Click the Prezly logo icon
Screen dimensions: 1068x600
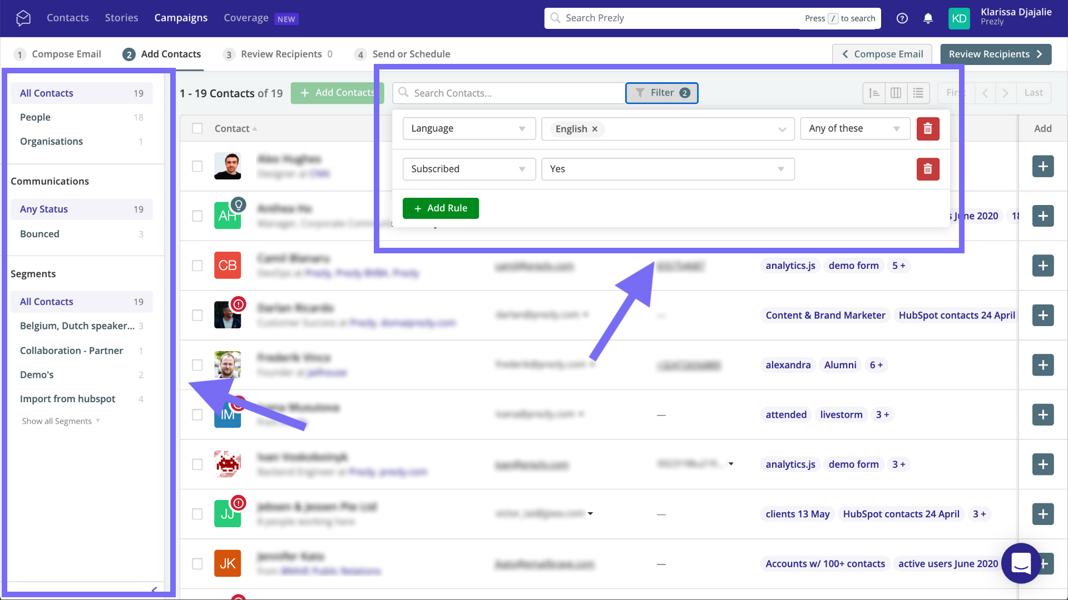[23, 18]
